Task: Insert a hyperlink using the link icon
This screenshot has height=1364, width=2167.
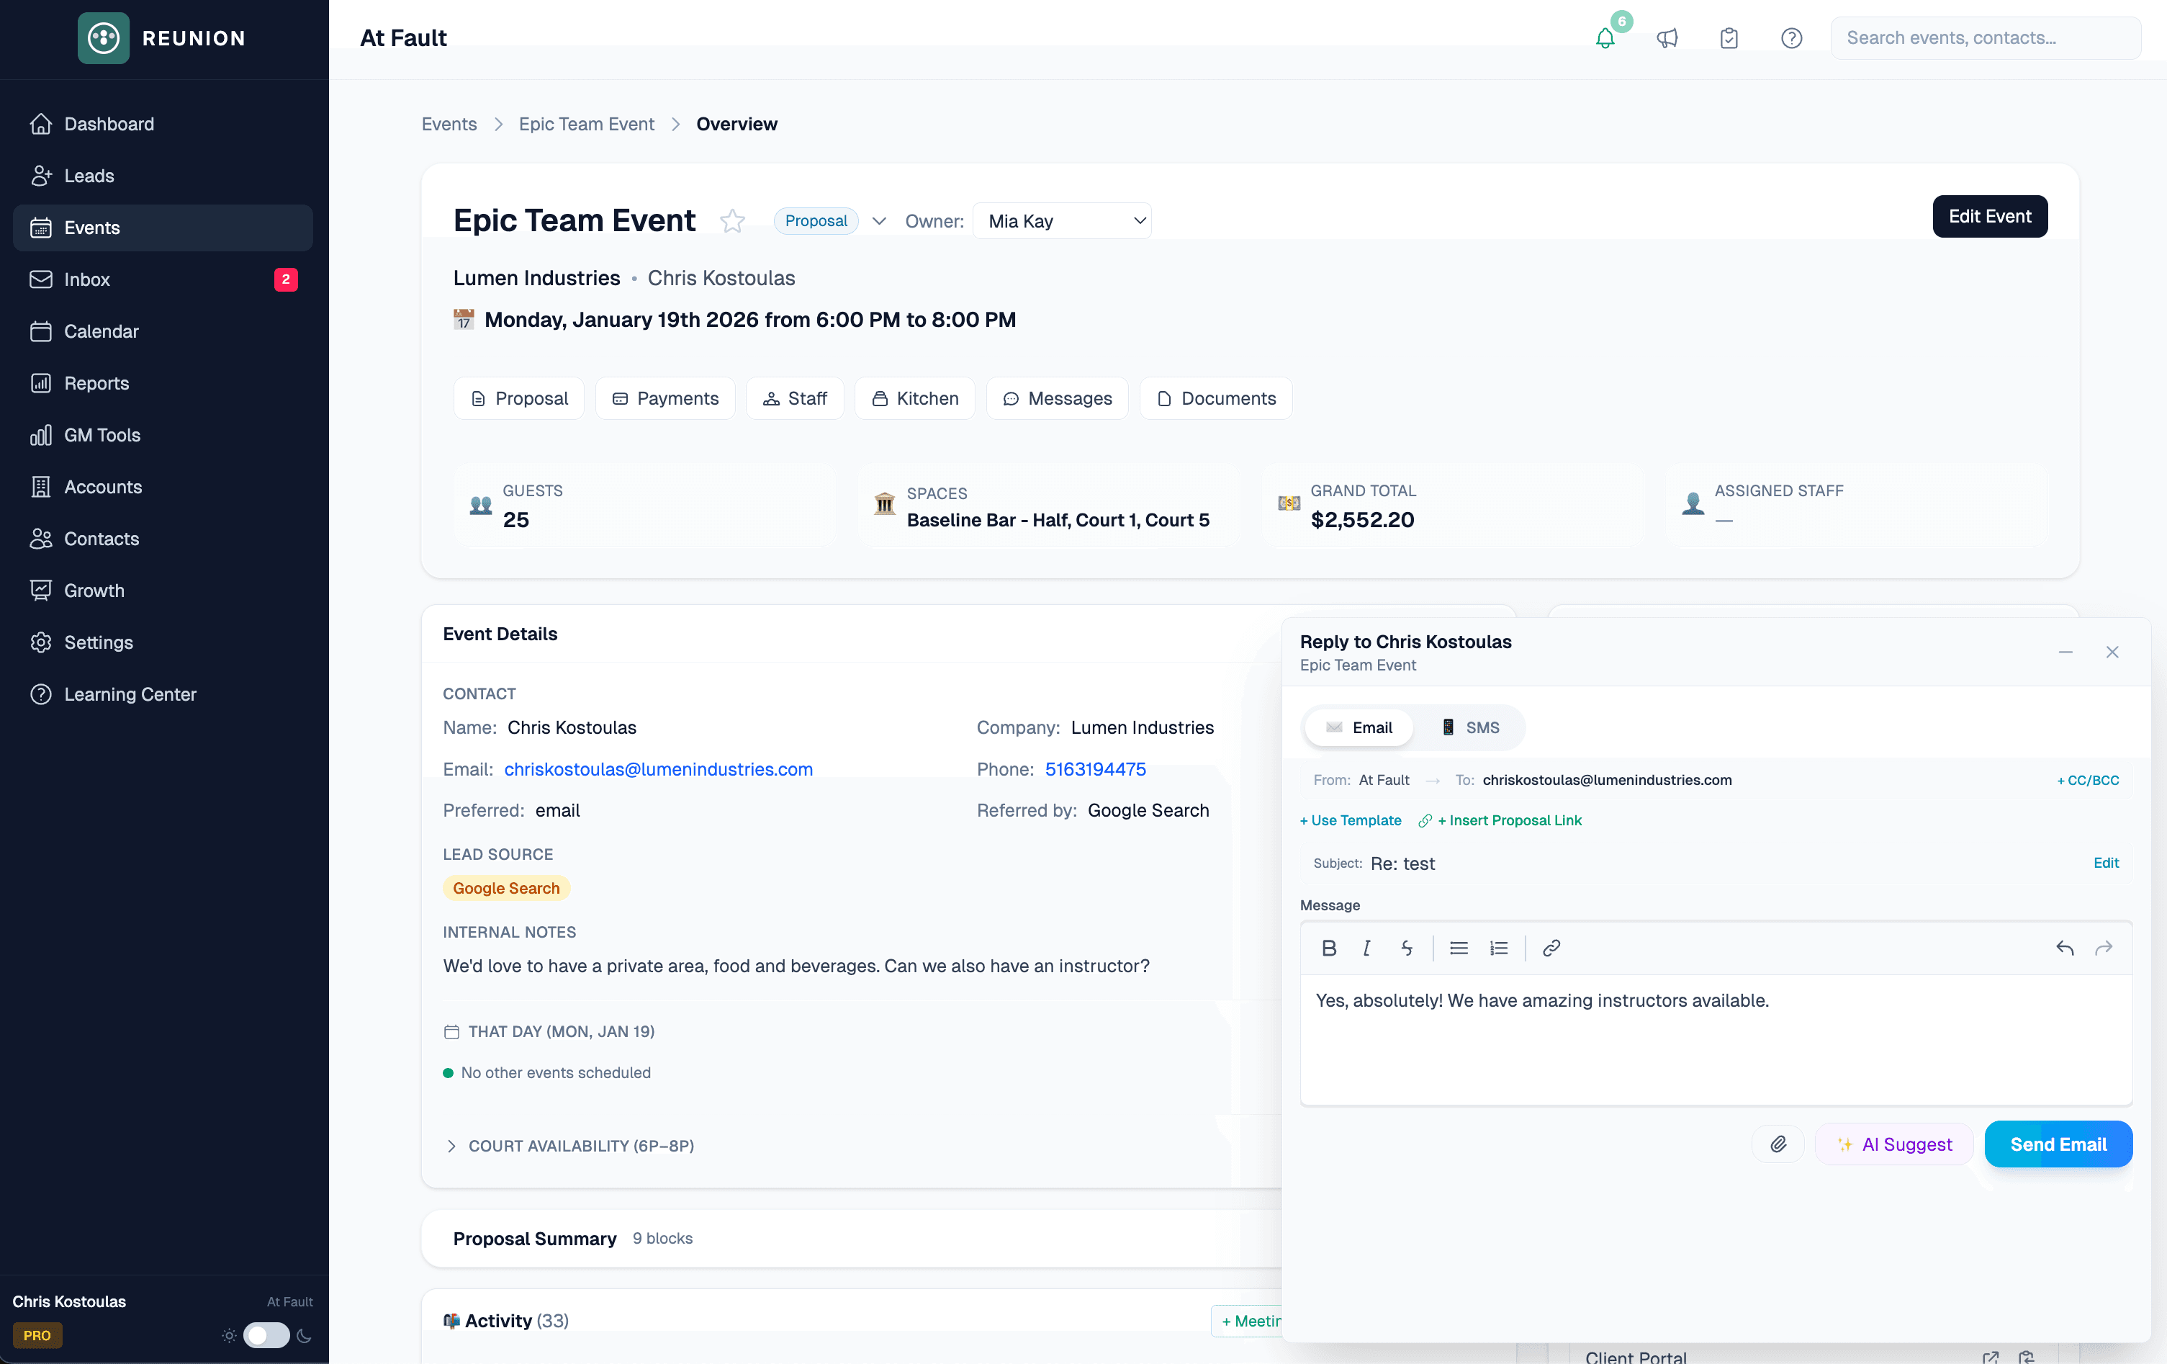Action: [1551, 948]
